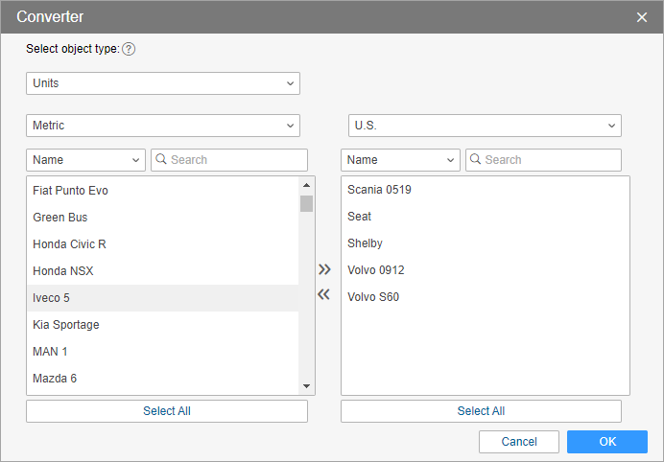Click the OK button
The height and width of the screenshot is (462, 664).
coord(607,442)
